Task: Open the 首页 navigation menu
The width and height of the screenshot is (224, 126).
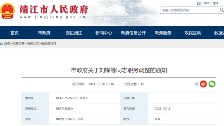Action: pos(15,33)
